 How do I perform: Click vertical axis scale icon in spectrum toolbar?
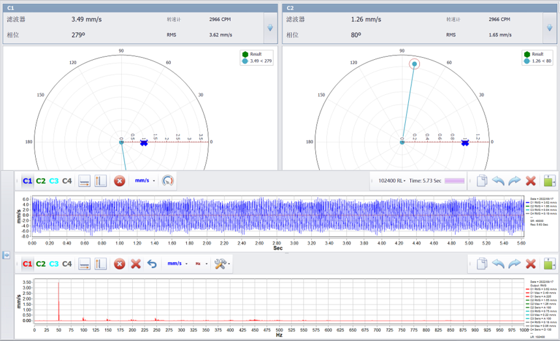point(101,264)
